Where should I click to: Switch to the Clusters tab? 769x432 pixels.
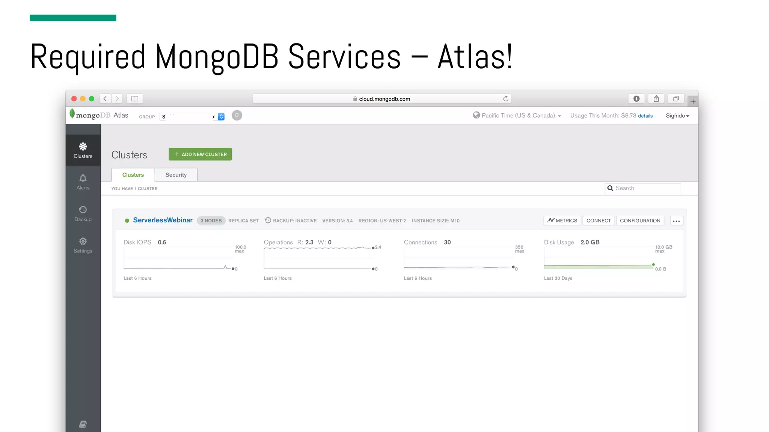[133, 175]
